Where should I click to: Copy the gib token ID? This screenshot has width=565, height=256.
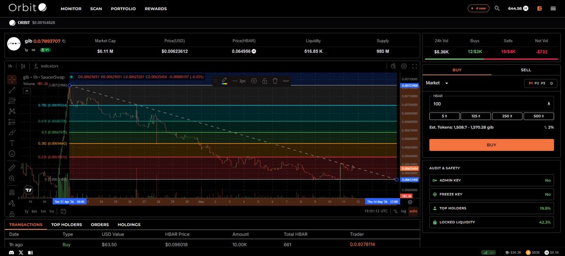click(x=64, y=41)
